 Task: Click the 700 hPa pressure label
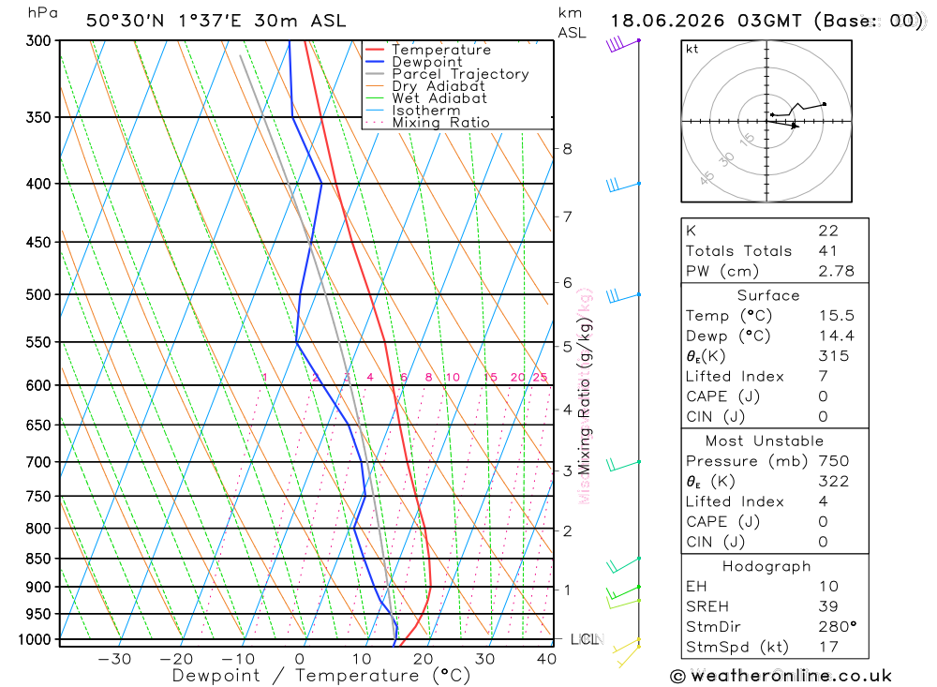pos(38,462)
